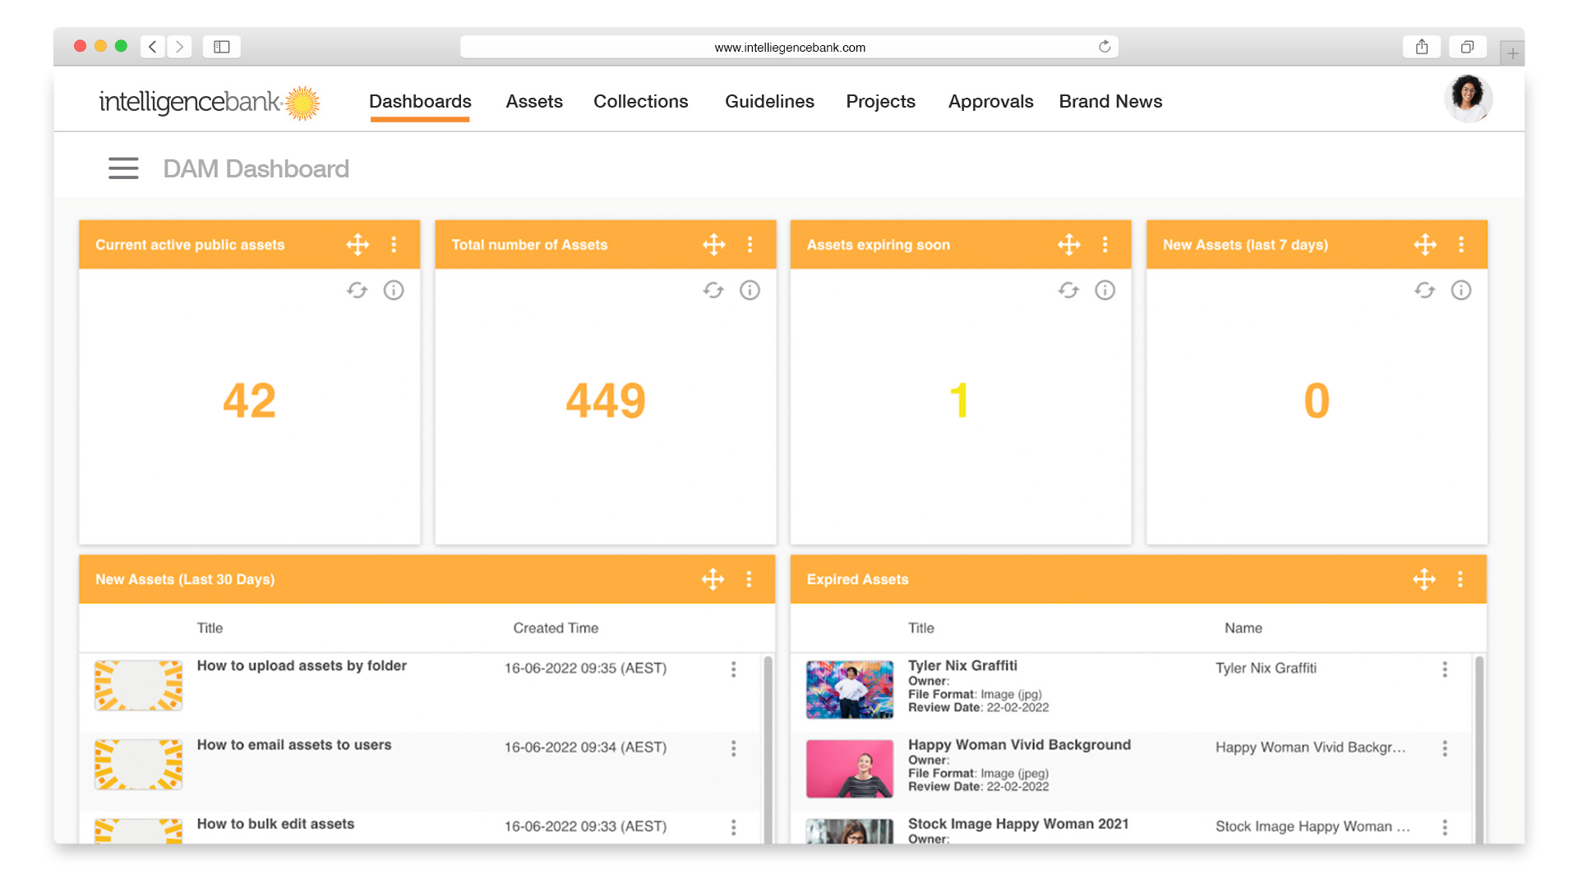
Task: Open row menu for Stock Image Happy Woman 2021
Action: coord(1444,827)
